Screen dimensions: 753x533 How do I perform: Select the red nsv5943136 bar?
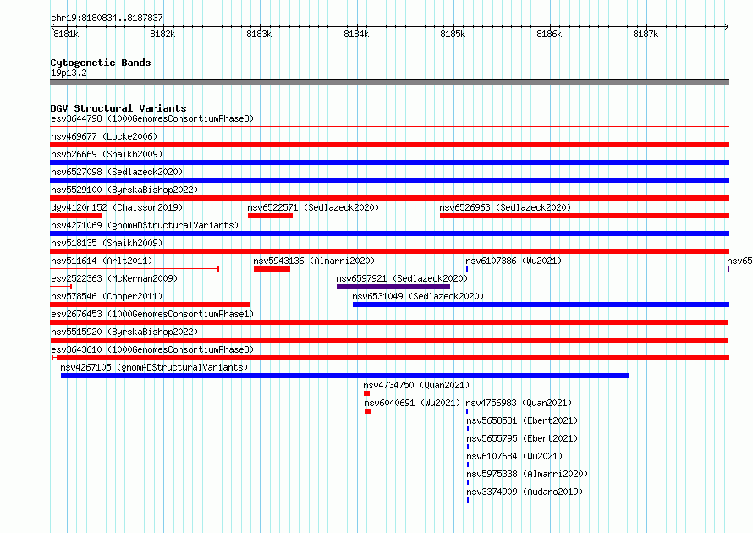pyautogui.click(x=272, y=269)
